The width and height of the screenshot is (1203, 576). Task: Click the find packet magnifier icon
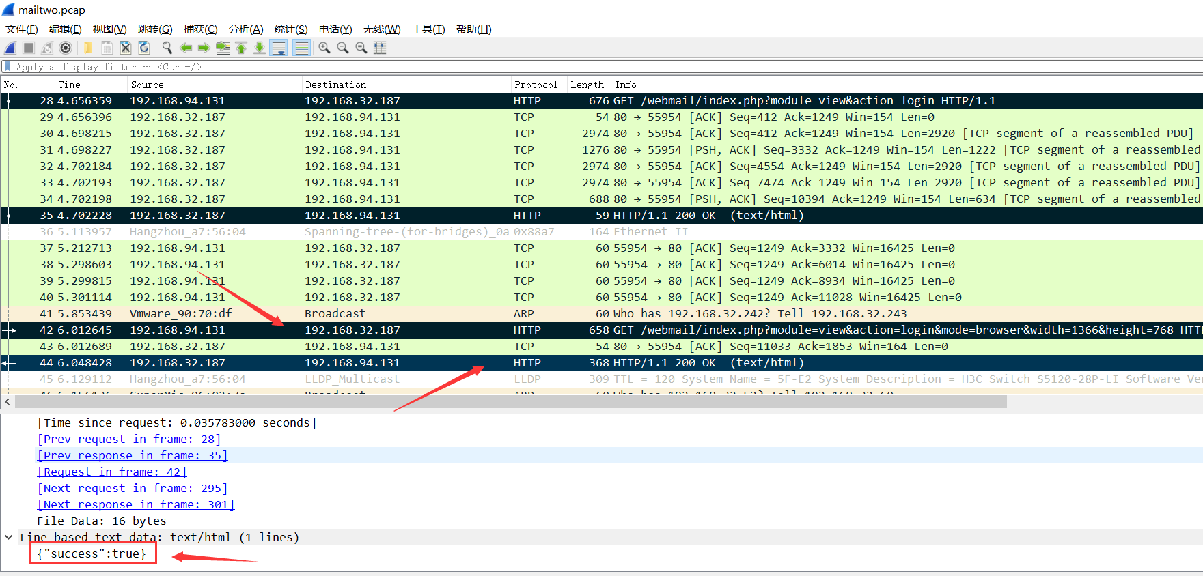pyautogui.click(x=167, y=48)
